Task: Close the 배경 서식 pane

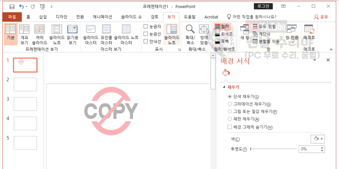Action: (x=328, y=60)
